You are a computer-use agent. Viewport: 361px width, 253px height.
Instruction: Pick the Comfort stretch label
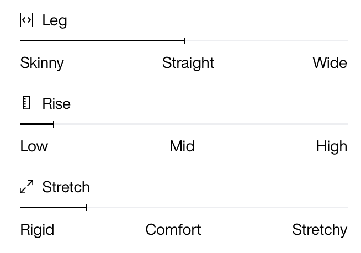point(173,229)
